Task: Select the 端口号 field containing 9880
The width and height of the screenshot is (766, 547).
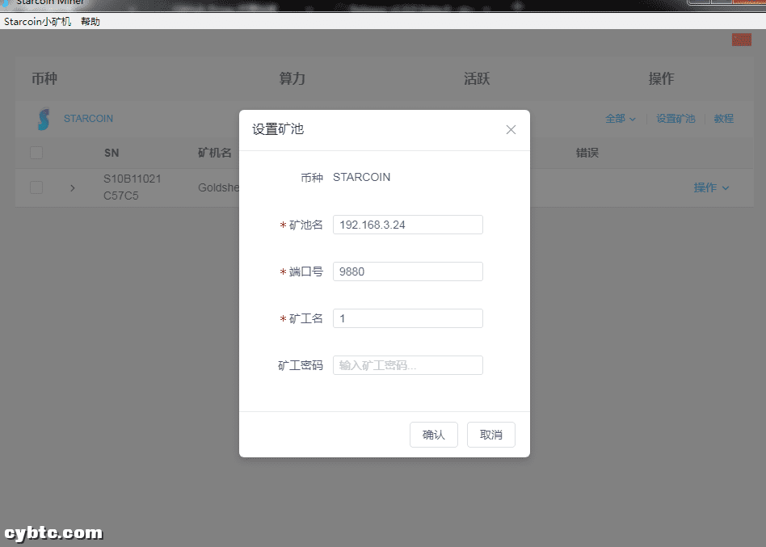Action: coord(407,271)
